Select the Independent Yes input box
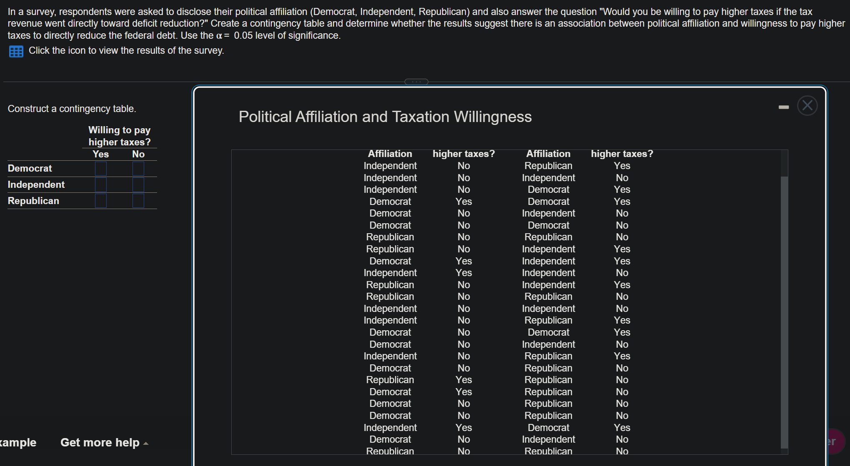This screenshot has width=850, height=466. tap(101, 185)
